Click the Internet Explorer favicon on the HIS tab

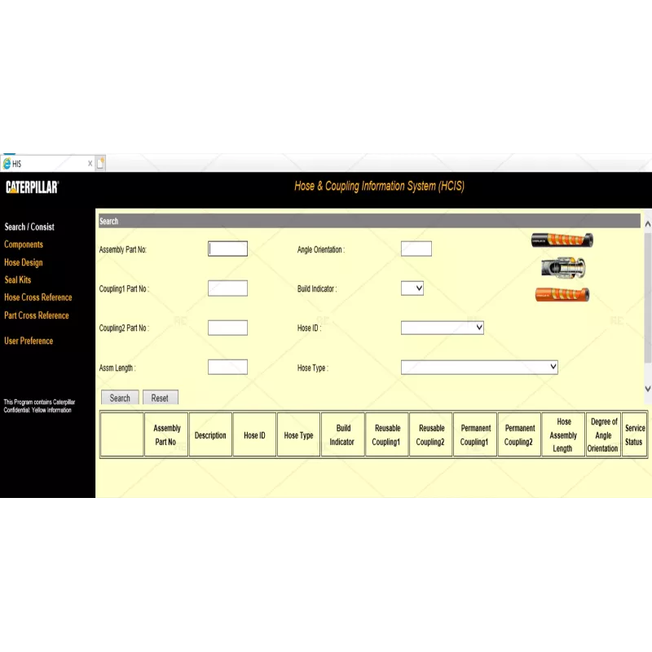point(9,162)
